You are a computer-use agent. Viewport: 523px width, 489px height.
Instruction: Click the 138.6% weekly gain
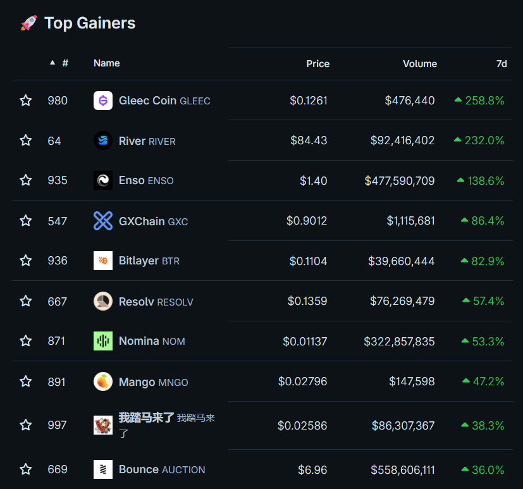(480, 181)
